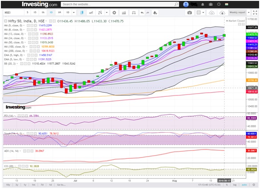The width and height of the screenshot is (260, 189).
Task: Click the layout square icon
Action: pos(199,12)
